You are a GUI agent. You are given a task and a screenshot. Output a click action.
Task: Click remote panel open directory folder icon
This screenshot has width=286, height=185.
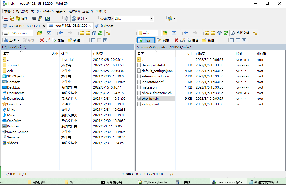165,33
